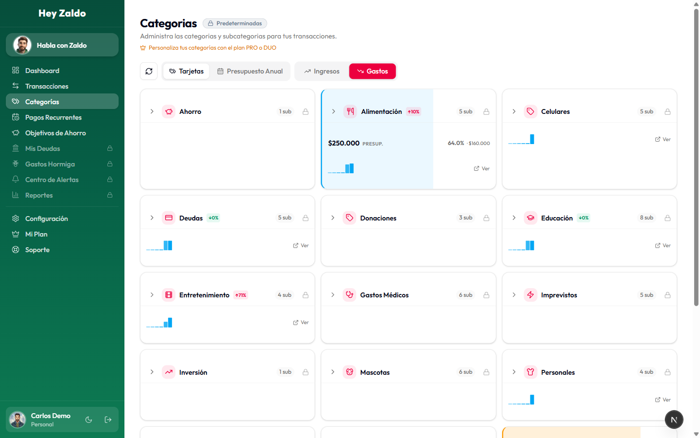Expand the Educación subcategories chevron
Image resolution: width=700 pixels, height=438 pixels.
coord(514,218)
